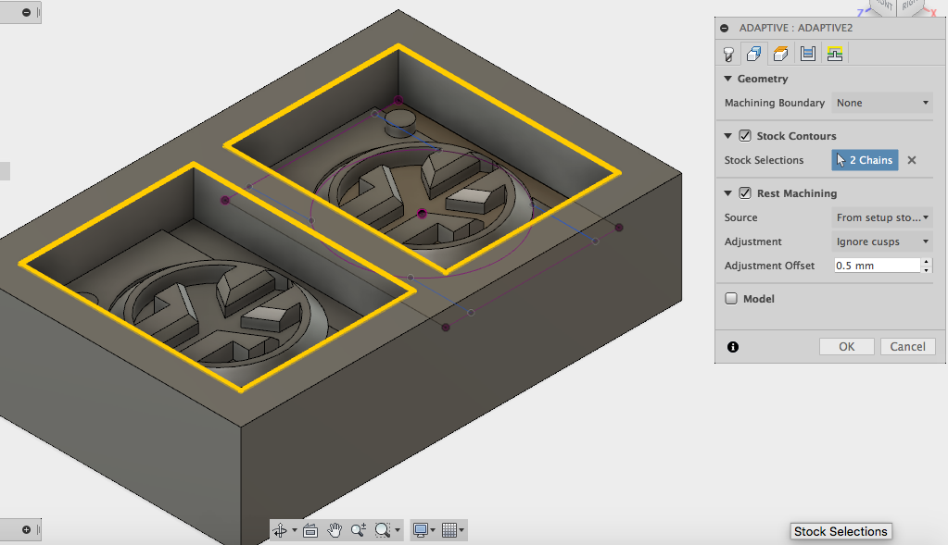Select the Pan hand tool
This screenshot has height=545, width=948.
pos(335,530)
